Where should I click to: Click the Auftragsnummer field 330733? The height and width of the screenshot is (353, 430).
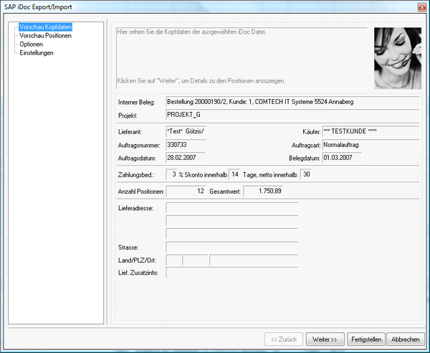tap(186, 145)
